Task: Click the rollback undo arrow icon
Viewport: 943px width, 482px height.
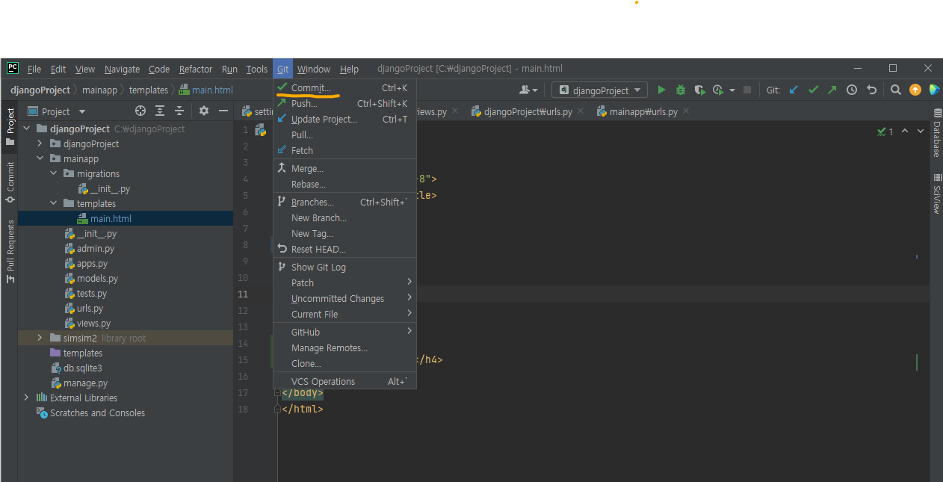Action: point(871,90)
